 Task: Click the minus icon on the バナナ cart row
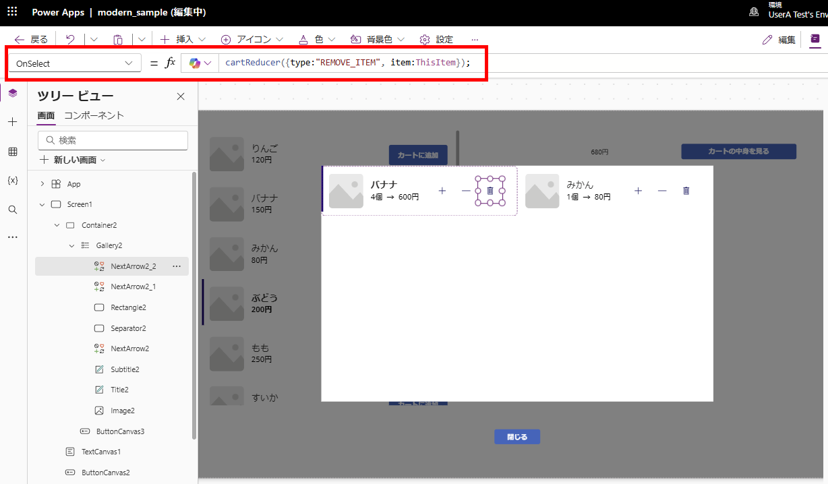[466, 191]
